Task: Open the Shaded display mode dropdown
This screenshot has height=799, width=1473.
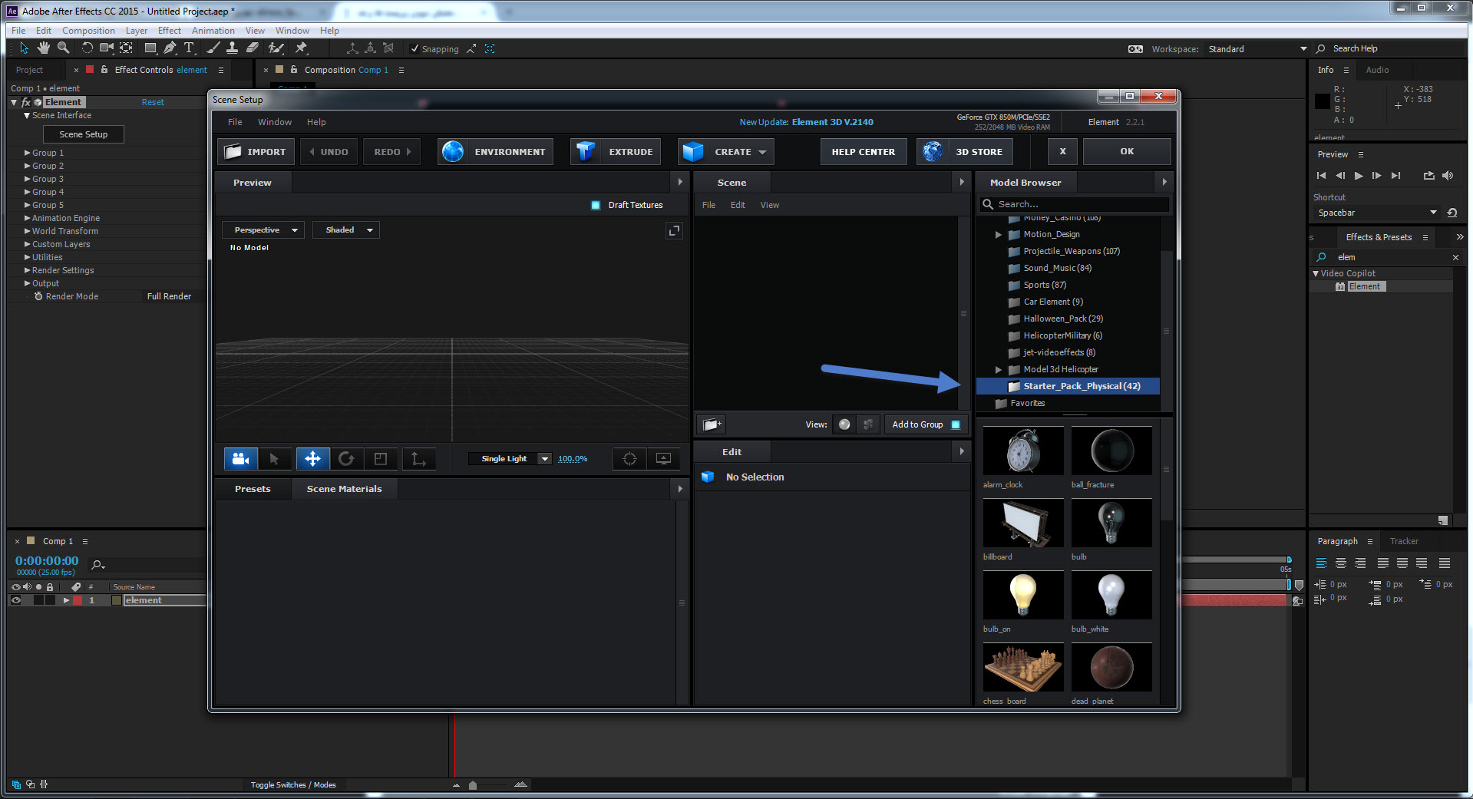Action: pyautogui.click(x=346, y=230)
